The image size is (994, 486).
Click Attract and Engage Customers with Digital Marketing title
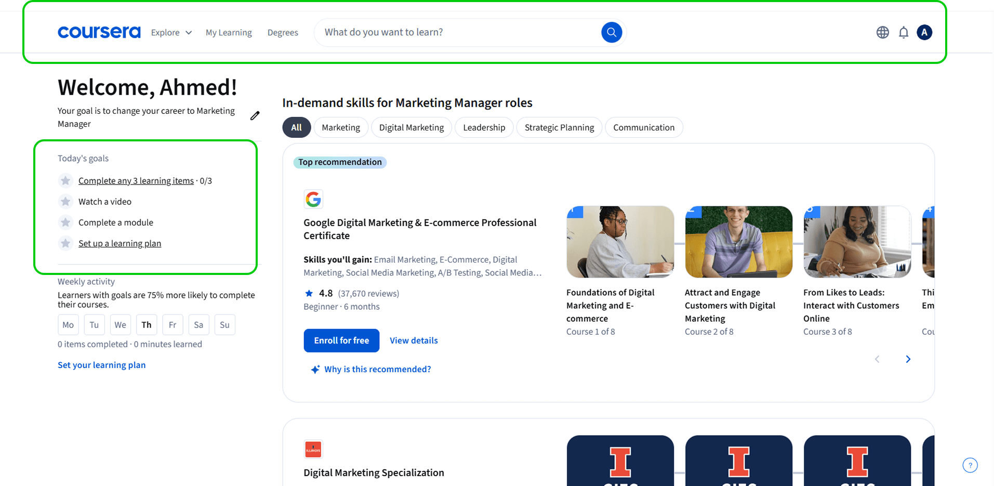point(730,306)
